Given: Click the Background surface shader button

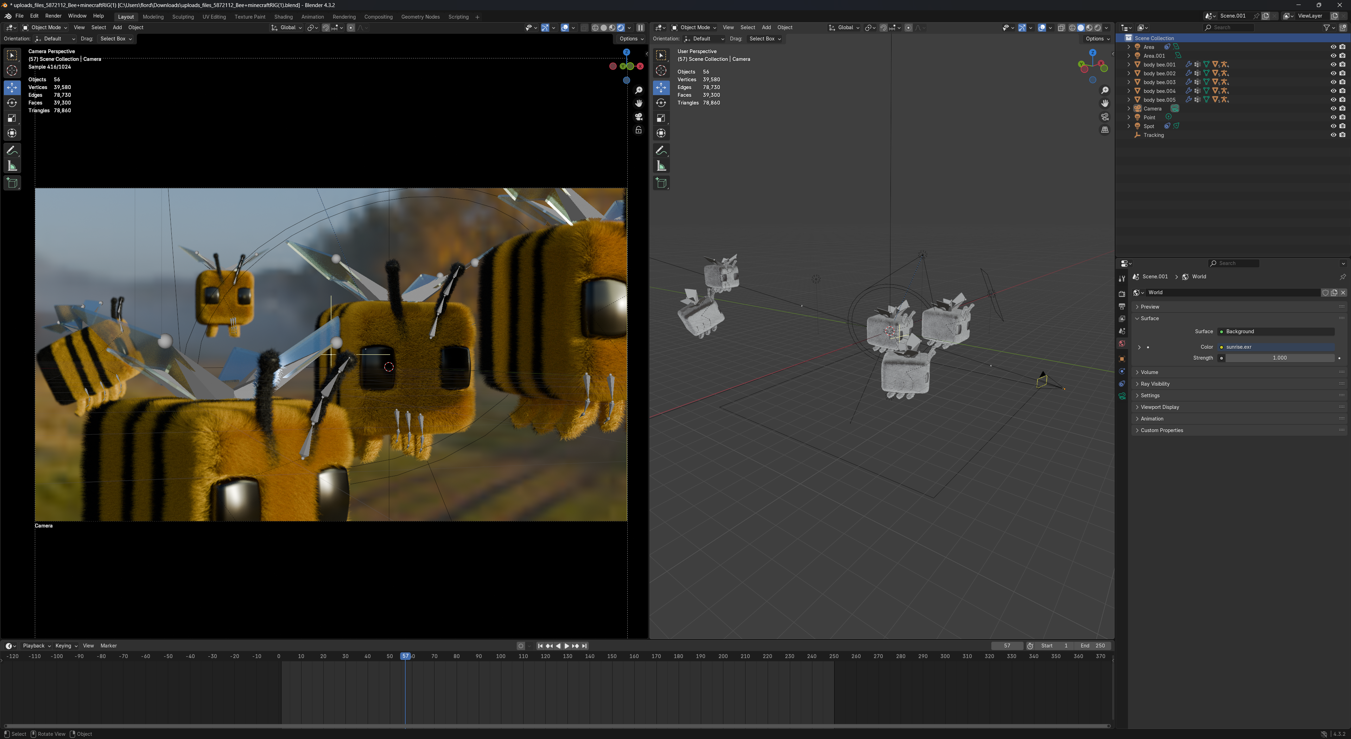Looking at the screenshot, I should coord(1276,331).
